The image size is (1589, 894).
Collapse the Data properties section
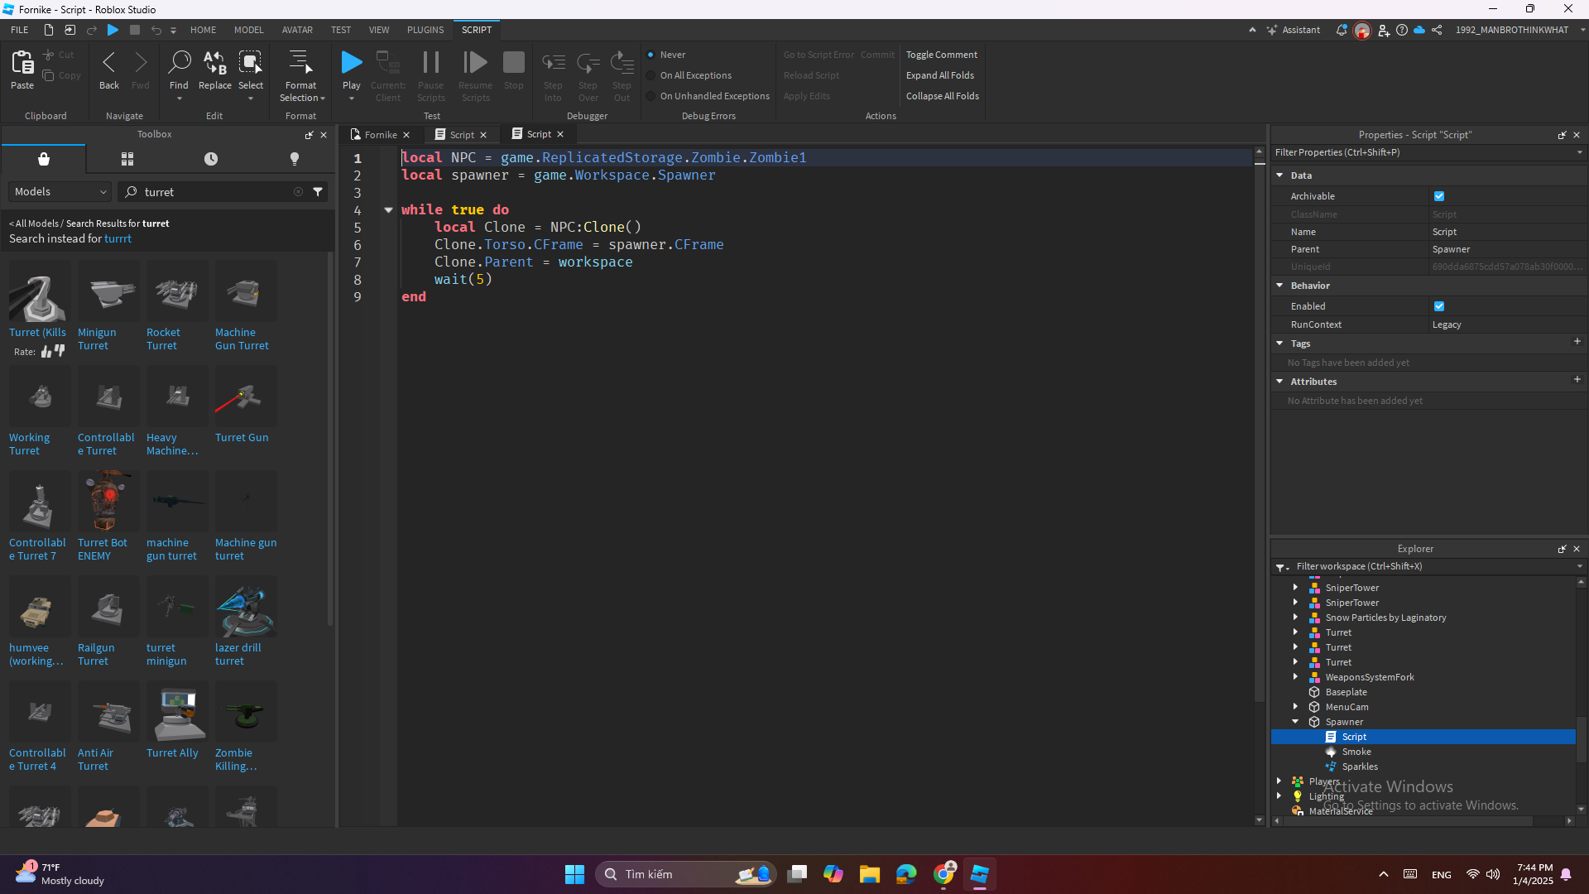1279,175
